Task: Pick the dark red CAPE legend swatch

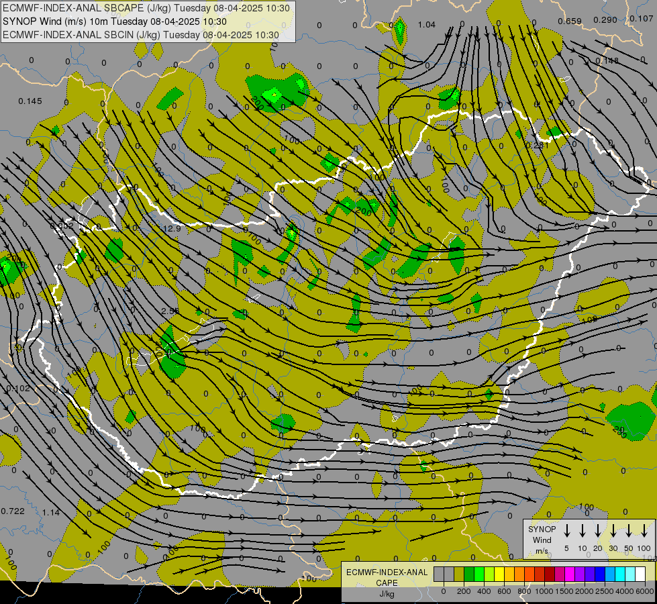Action: pos(550,574)
